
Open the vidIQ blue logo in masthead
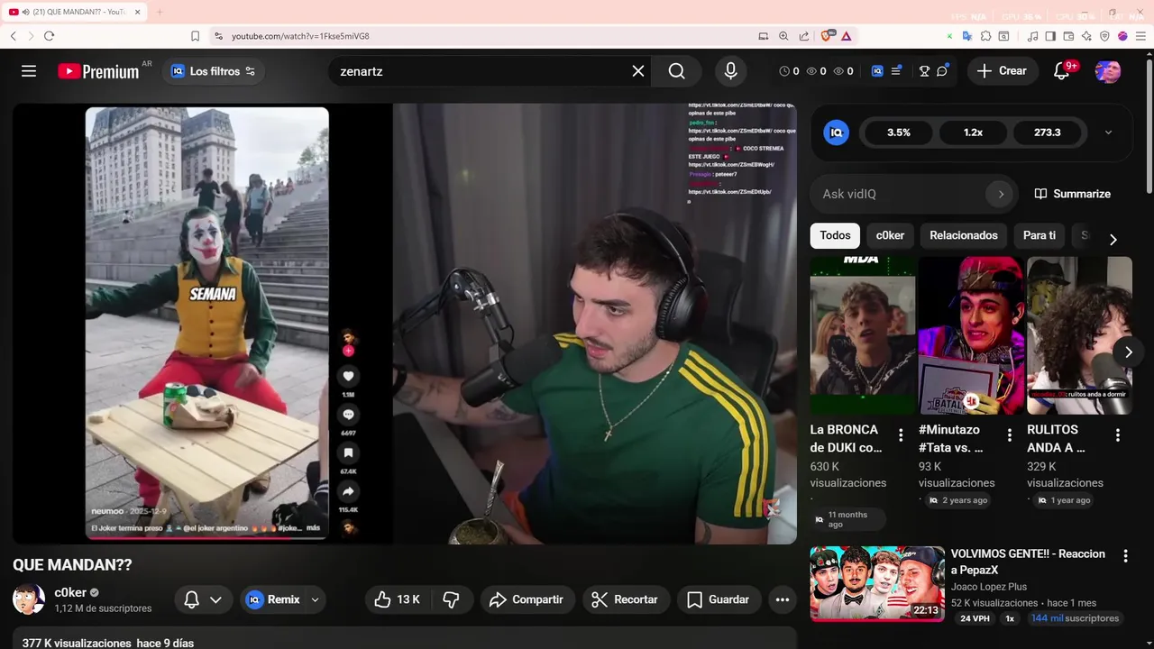[877, 71]
